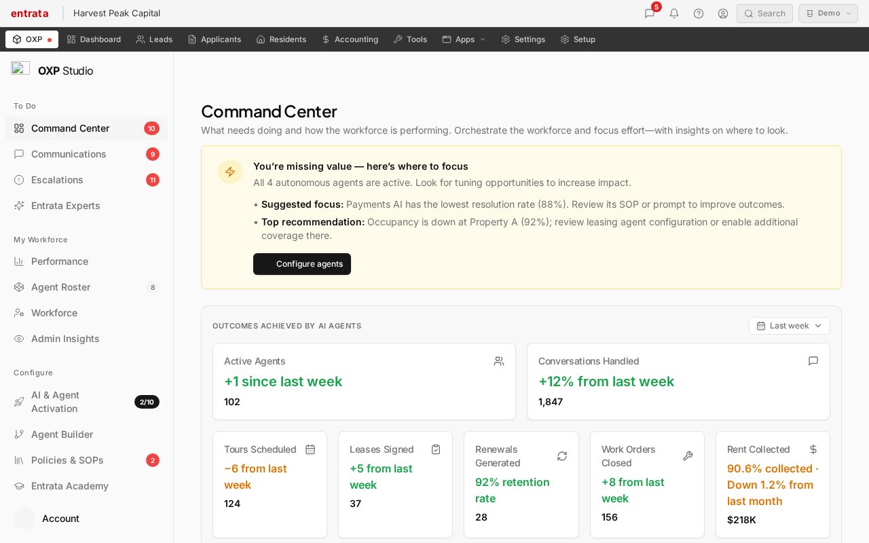Click the Active Agents people icon
Viewport: 869px width, 543px height.
click(499, 361)
